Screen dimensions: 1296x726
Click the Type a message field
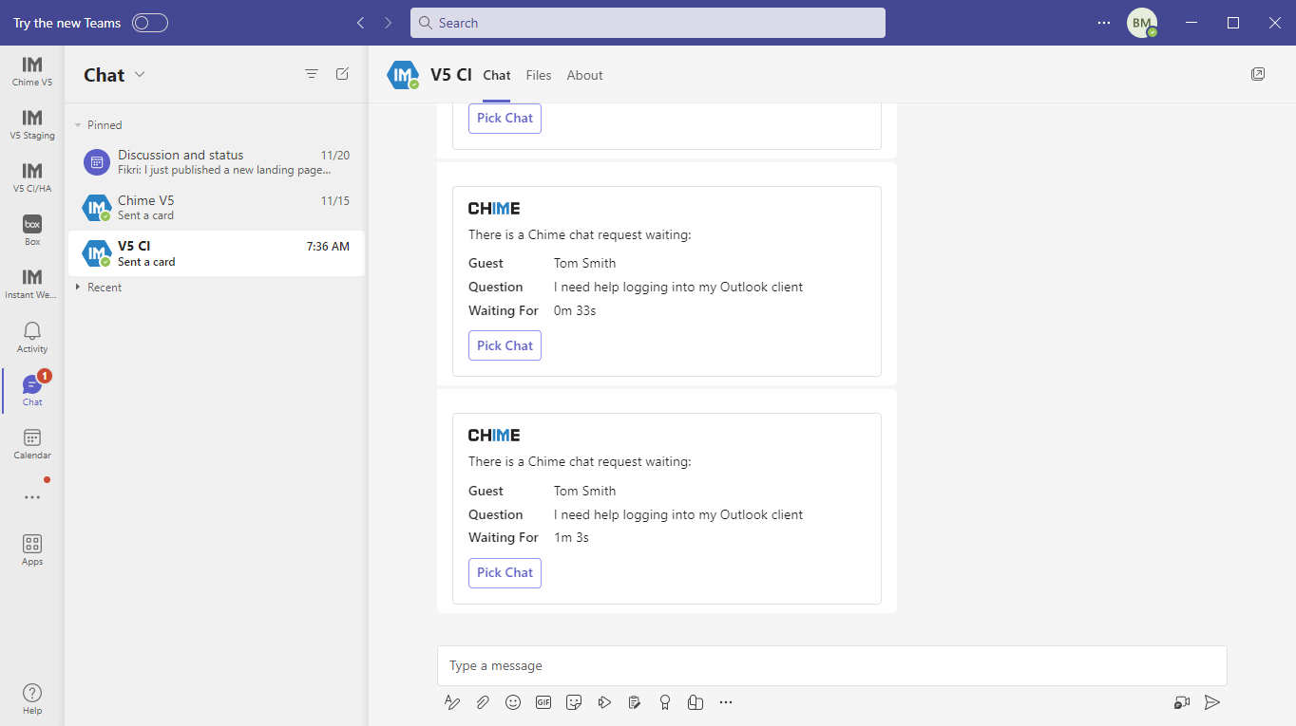click(832, 665)
